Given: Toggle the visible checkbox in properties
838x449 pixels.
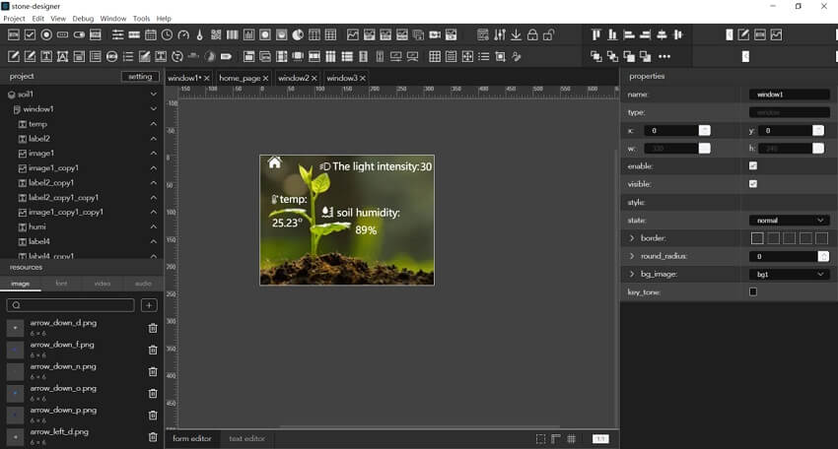Looking at the screenshot, I should [x=753, y=184].
